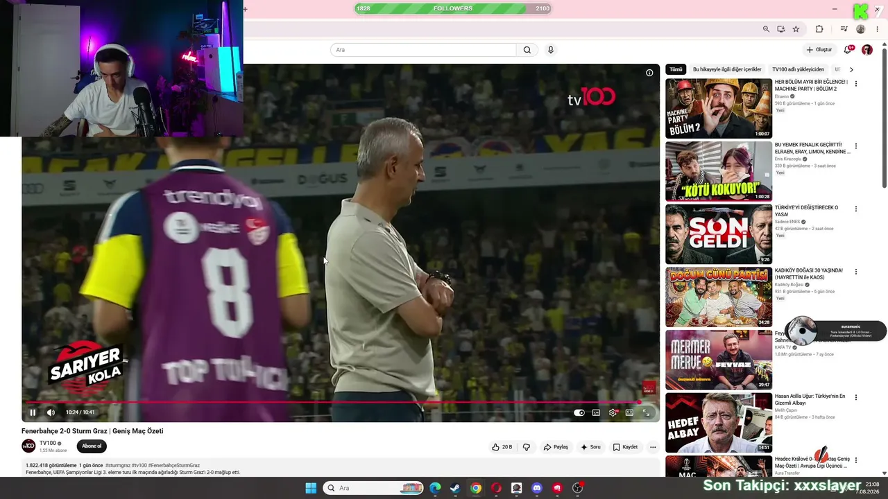Screen dimensions: 888x499
Task: Open 'Son Geldi' video thumbnail
Action: pyautogui.click(x=719, y=234)
